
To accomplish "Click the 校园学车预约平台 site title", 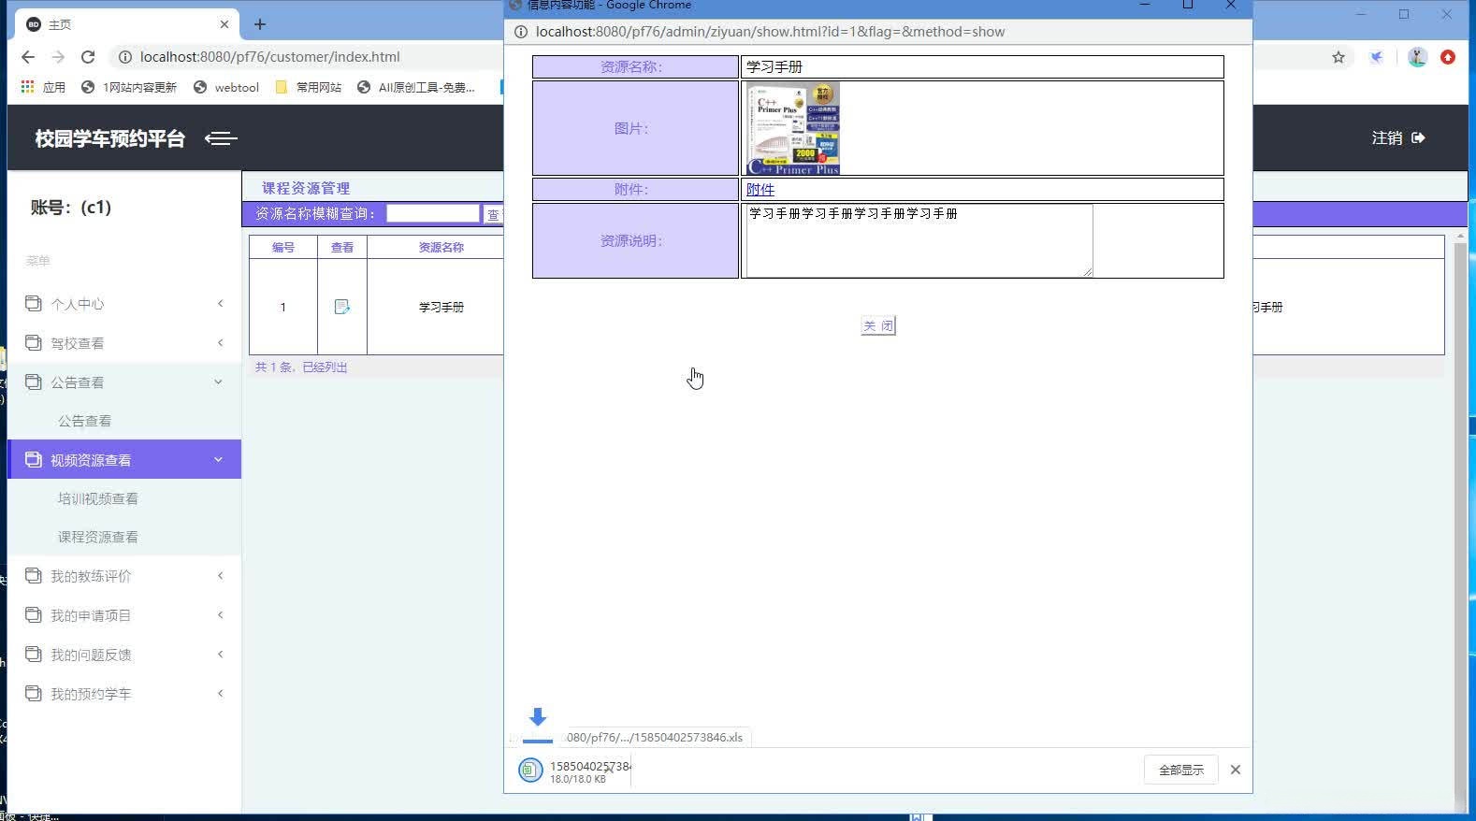I will tap(110, 138).
